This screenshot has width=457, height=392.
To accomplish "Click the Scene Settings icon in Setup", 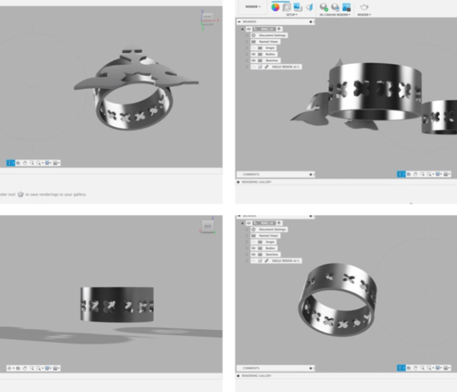I will coord(287,7).
